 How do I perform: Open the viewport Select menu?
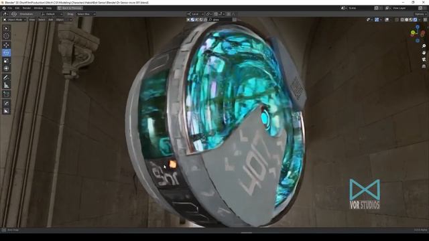coord(42,19)
